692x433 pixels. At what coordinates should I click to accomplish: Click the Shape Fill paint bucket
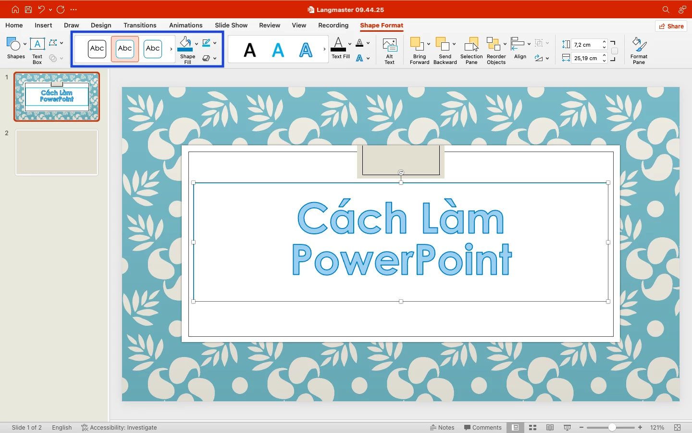[185, 44]
